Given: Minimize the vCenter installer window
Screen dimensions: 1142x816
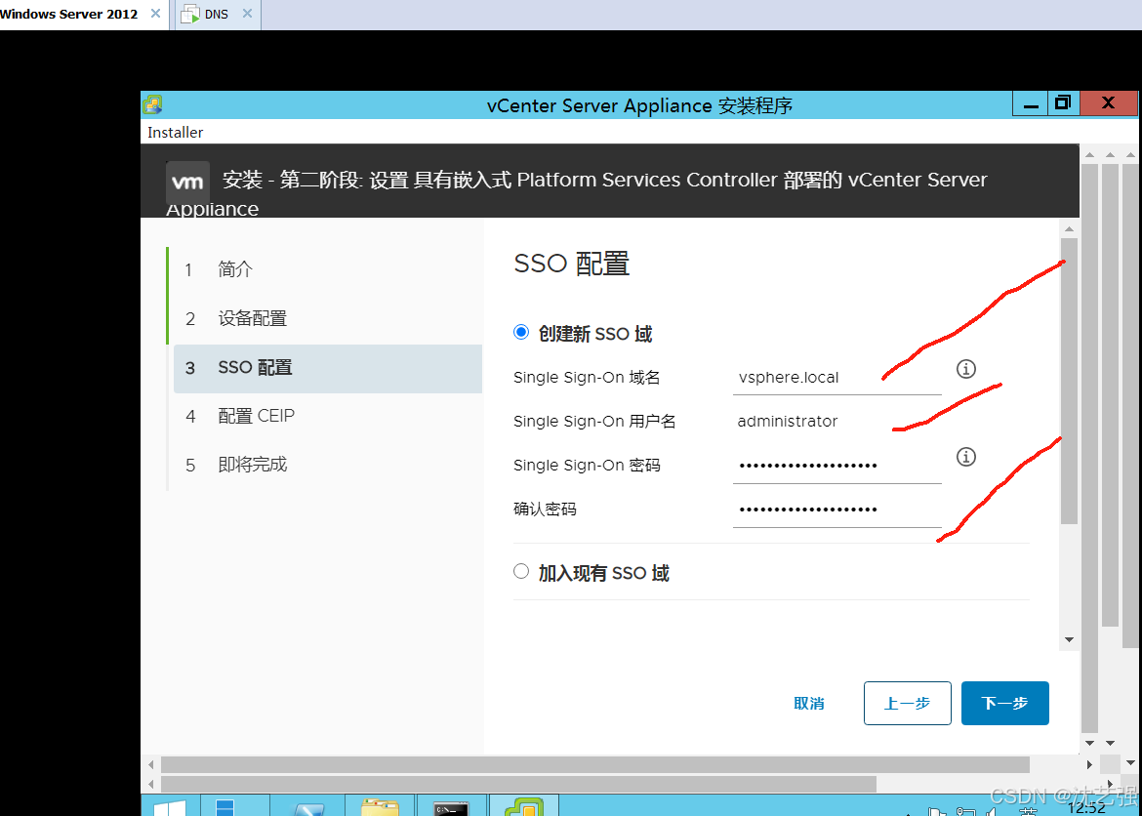Looking at the screenshot, I should 1031,104.
